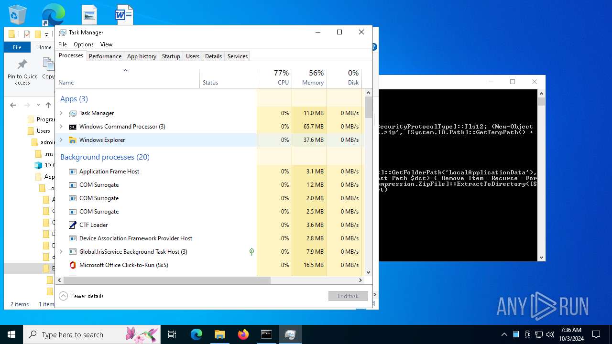The height and width of the screenshot is (344, 612).
Task: Switch to the Users tab
Action: (193, 56)
